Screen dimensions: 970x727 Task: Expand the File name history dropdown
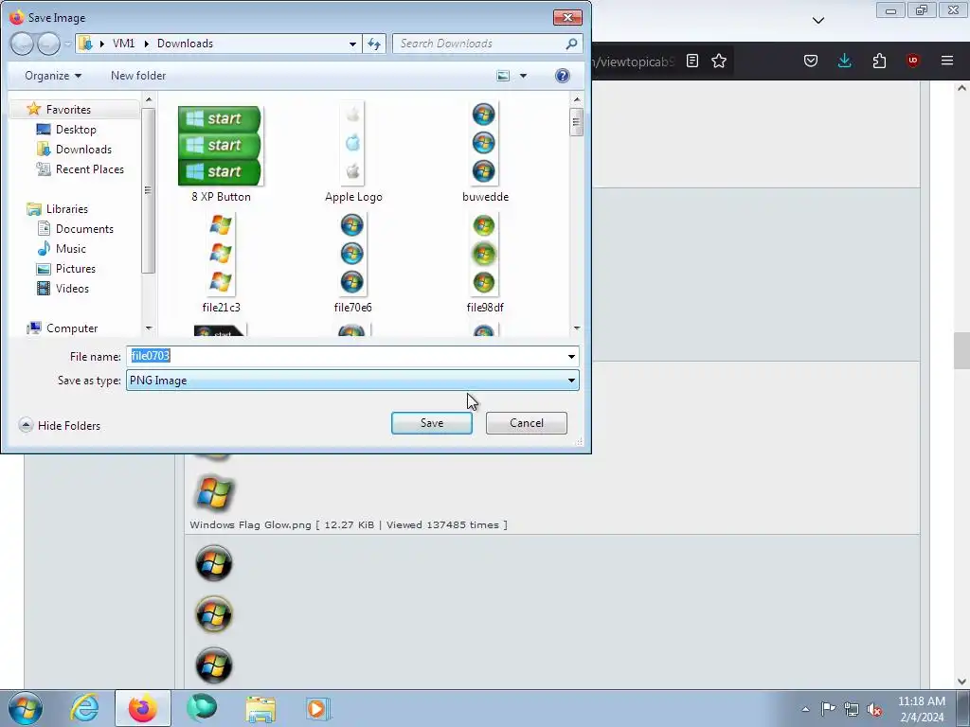click(571, 356)
